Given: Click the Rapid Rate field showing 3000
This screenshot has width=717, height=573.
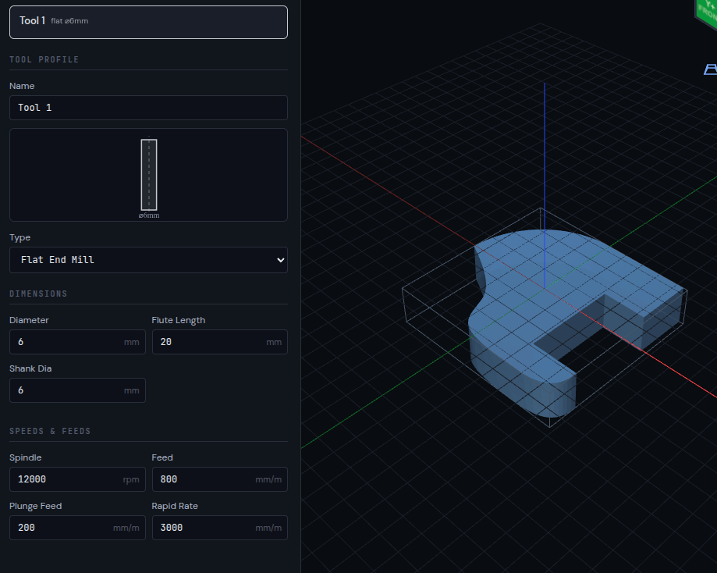Looking at the screenshot, I should pyautogui.click(x=208, y=528).
